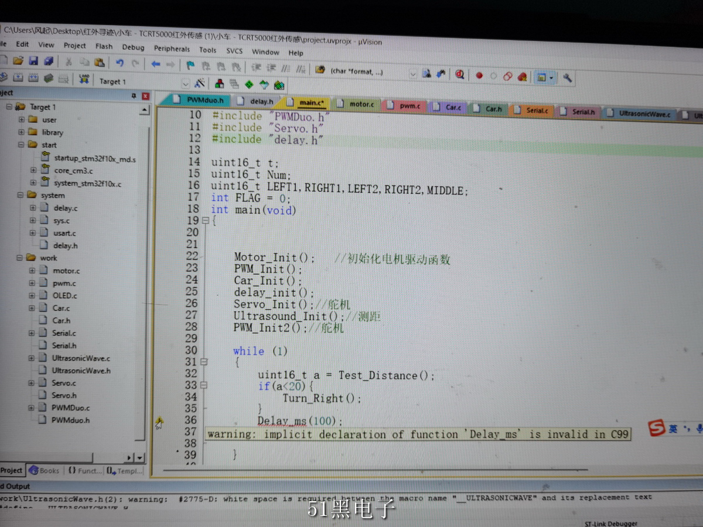Build the target files
The width and height of the screenshot is (703, 527).
[x=18, y=77]
